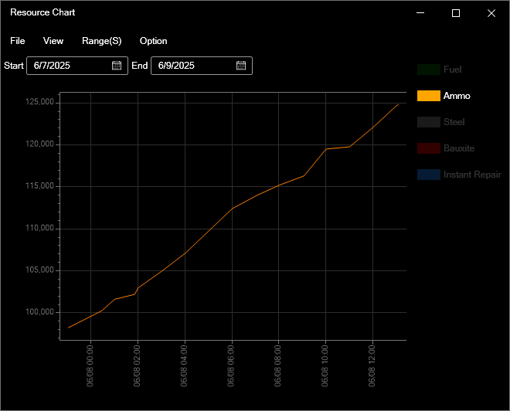This screenshot has width=510, height=411.
Task: Click the 100,000 y-axis label
Action: pyautogui.click(x=40, y=312)
